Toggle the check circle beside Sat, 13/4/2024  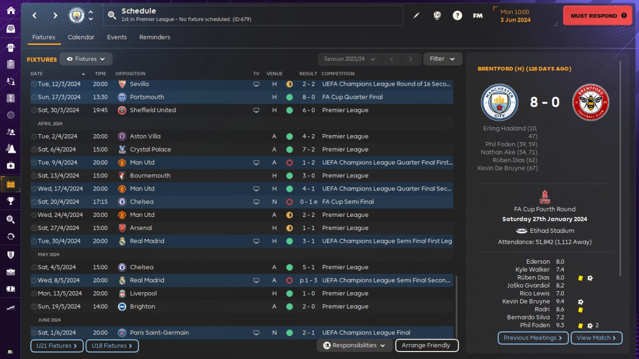[x=33, y=176]
